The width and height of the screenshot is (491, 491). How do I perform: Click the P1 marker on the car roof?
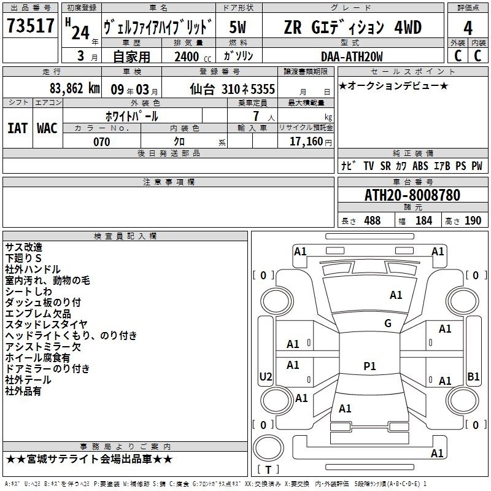369,366
